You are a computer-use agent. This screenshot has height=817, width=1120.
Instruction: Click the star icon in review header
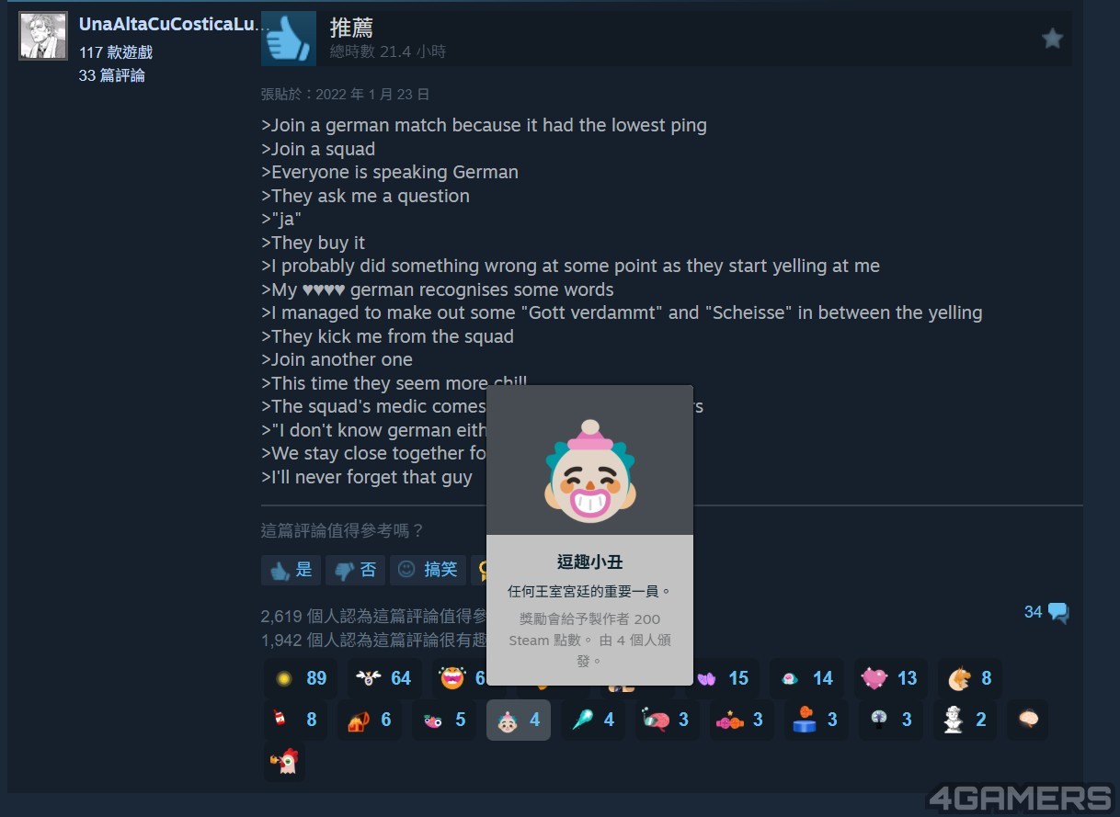(x=1052, y=39)
